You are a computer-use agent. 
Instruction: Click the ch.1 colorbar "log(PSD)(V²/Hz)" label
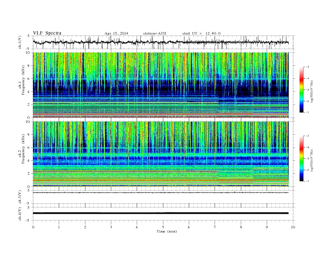click(312, 92)
